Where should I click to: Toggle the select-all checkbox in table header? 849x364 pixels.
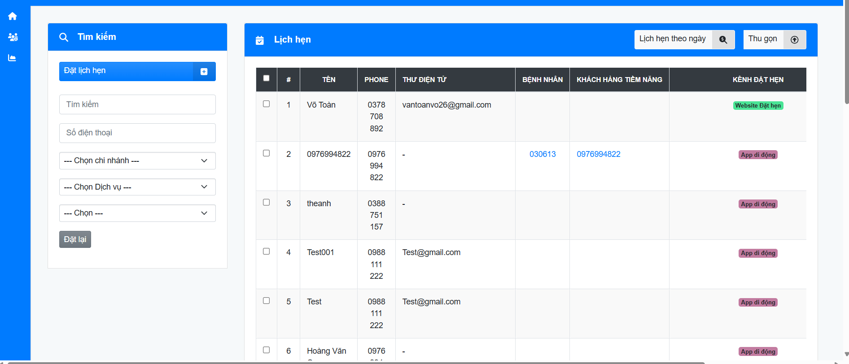click(266, 78)
